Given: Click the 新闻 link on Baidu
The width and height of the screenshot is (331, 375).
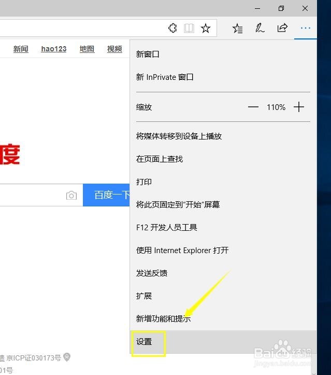Looking at the screenshot, I should (x=21, y=49).
